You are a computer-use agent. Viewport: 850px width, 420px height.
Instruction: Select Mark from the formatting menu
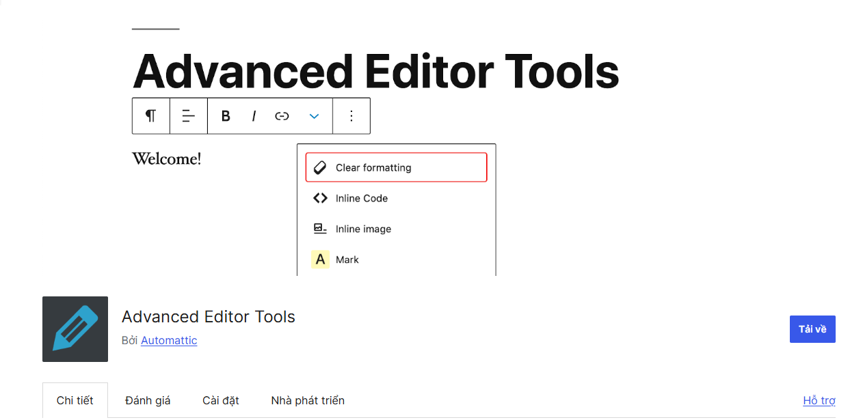pos(347,259)
